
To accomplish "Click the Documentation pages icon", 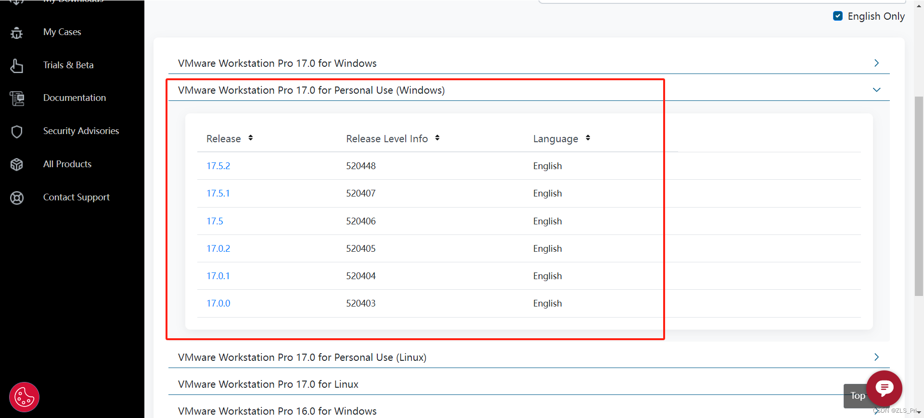I will (17, 98).
